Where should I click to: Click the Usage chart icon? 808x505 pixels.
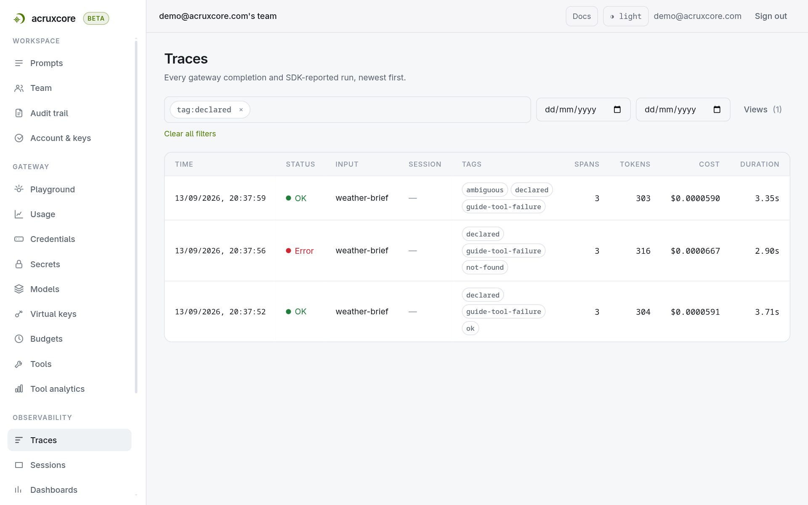point(19,214)
